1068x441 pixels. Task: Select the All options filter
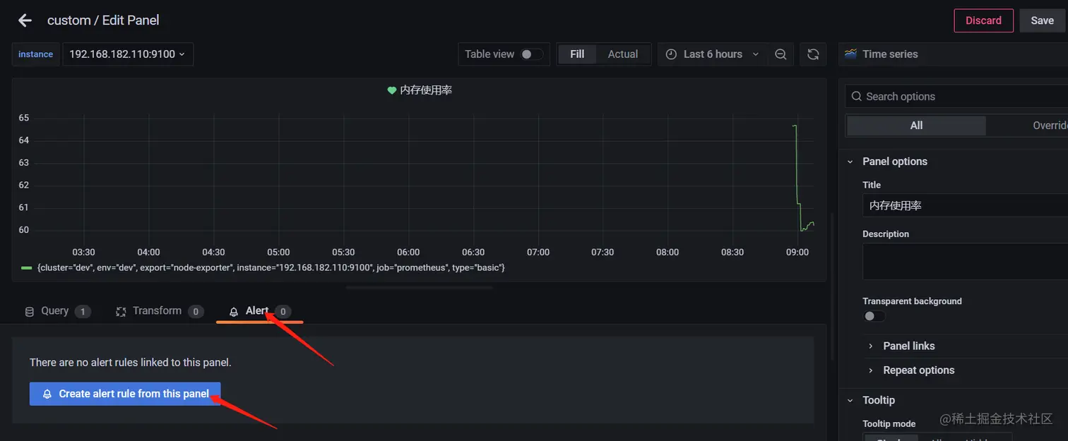(916, 126)
